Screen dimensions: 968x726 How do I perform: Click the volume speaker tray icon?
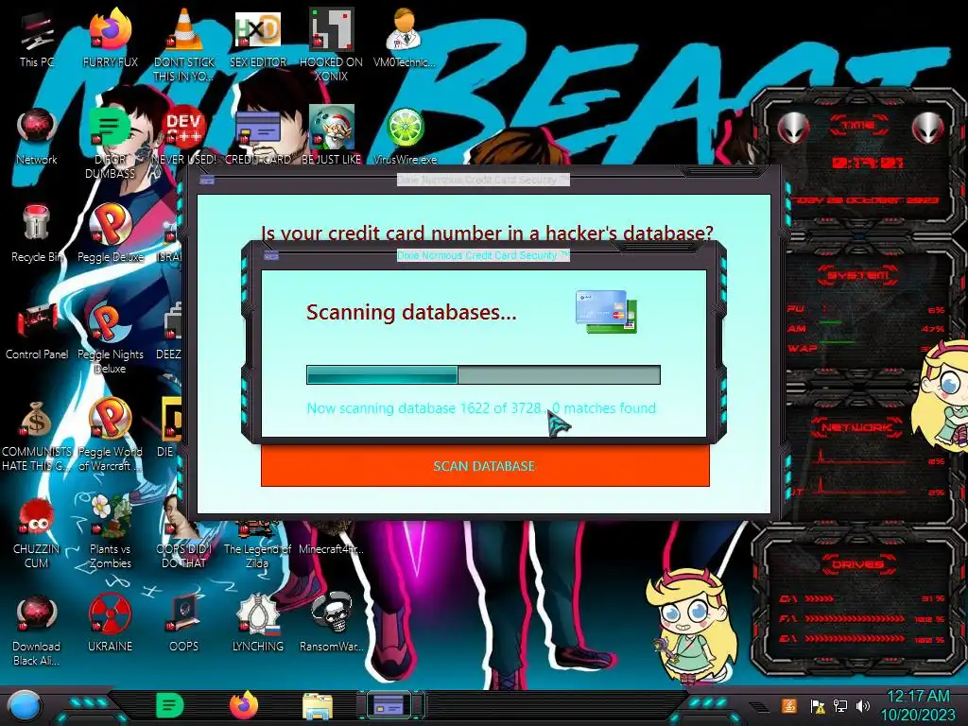click(862, 705)
